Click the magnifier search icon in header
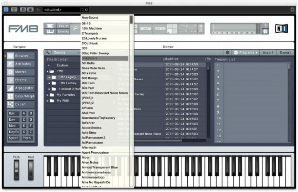The height and width of the screenshot is (192, 298). coord(75,28)
